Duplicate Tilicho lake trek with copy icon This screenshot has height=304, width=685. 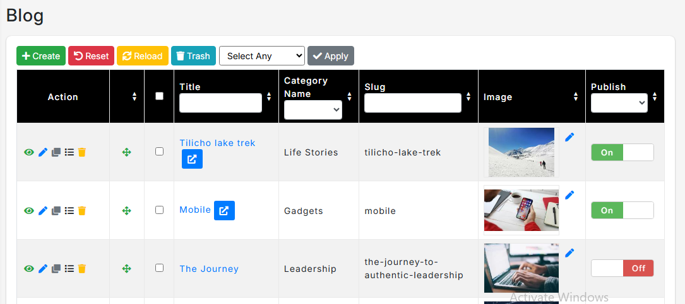(56, 152)
